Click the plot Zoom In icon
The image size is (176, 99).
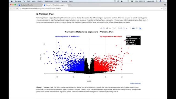point(119,28)
